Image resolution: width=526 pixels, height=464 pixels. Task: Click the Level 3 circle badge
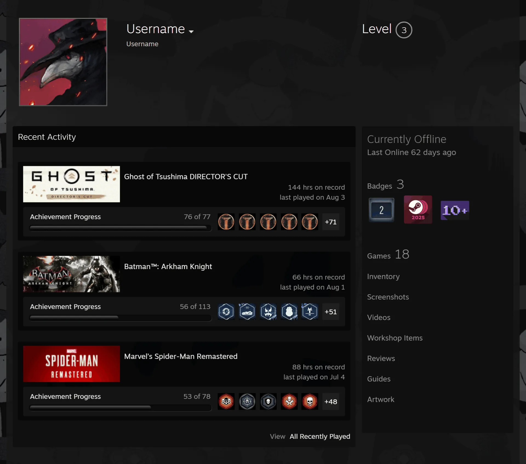tap(404, 30)
